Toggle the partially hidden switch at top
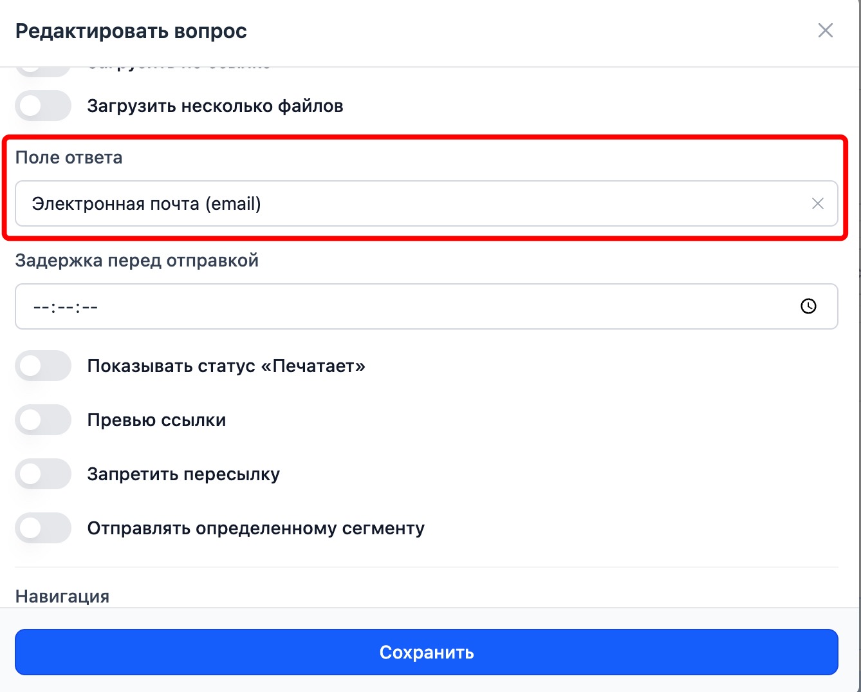This screenshot has height=692, width=861. pyautogui.click(x=43, y=70)
